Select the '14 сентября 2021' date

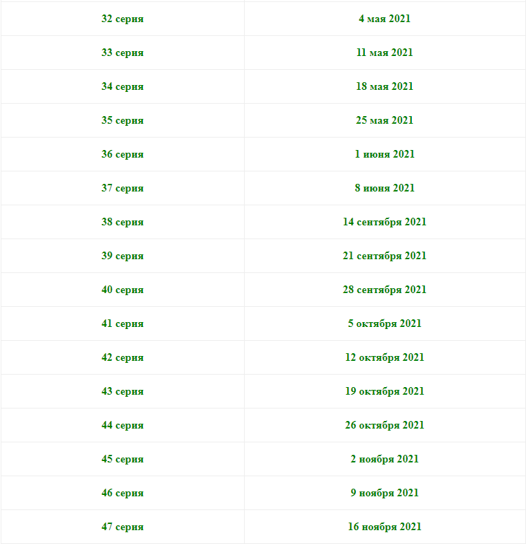384,222
